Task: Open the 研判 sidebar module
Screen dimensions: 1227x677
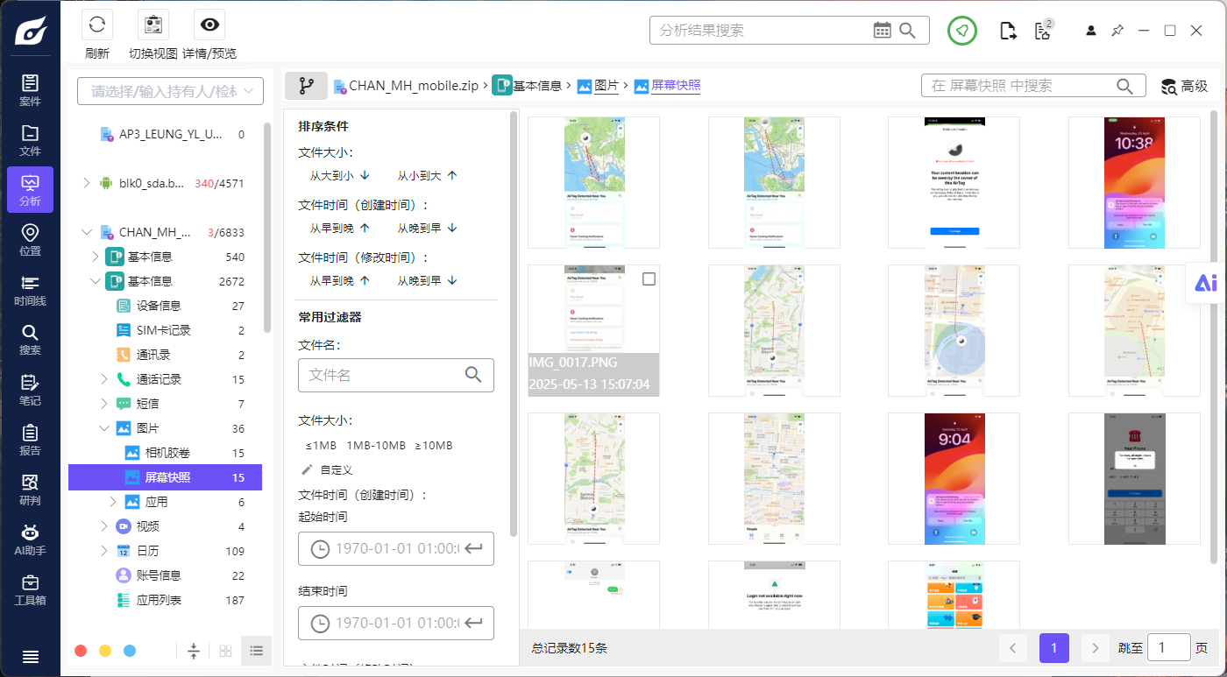Action: [x=30, y=490]
